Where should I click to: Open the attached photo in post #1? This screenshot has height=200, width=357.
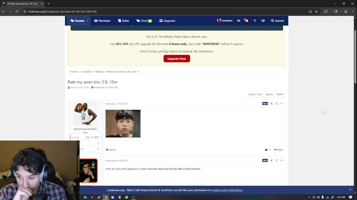point(123,124)
